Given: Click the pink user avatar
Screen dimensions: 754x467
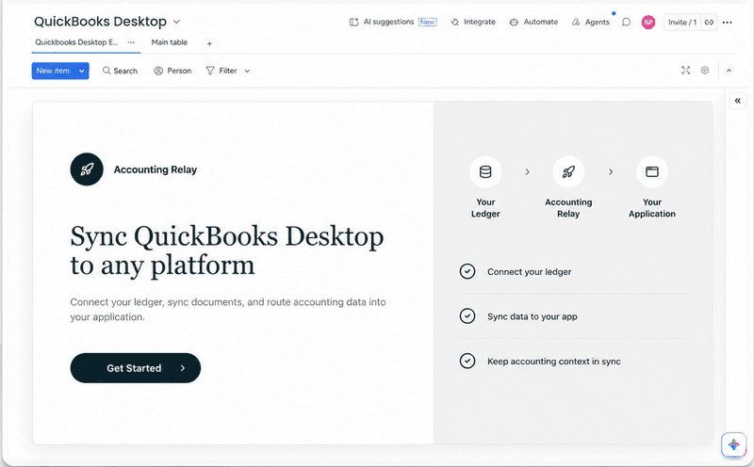Looking at the screenshot, I should (x=648, y=22).
